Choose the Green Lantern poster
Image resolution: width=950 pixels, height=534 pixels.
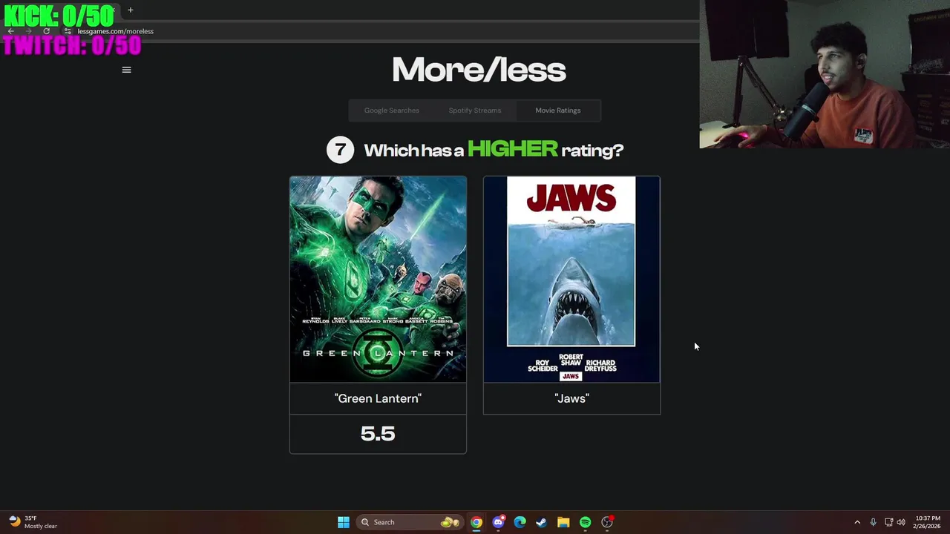[x=378, y=279]
